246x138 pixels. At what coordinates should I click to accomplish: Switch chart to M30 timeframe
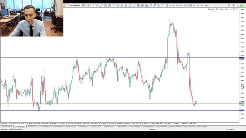186,5
